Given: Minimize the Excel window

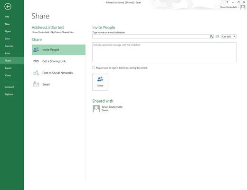Looking at the screenshot, I should (233, 2).
